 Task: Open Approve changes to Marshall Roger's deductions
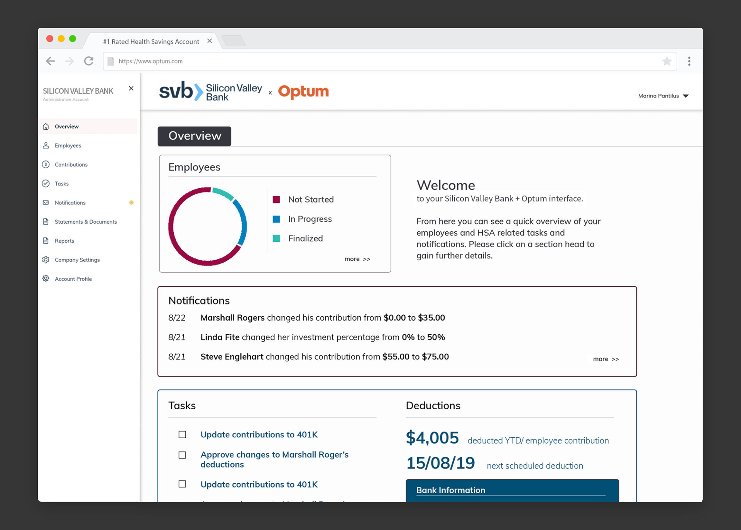(x=274, y=459)
